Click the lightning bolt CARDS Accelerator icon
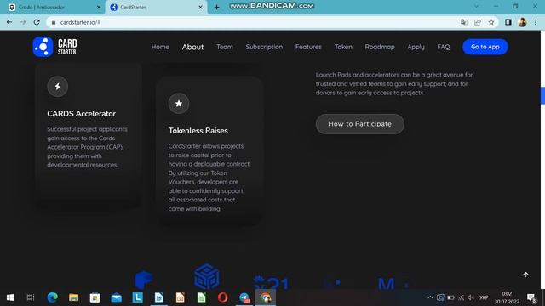This screenshot has width=545, height=306. (58, 87)
